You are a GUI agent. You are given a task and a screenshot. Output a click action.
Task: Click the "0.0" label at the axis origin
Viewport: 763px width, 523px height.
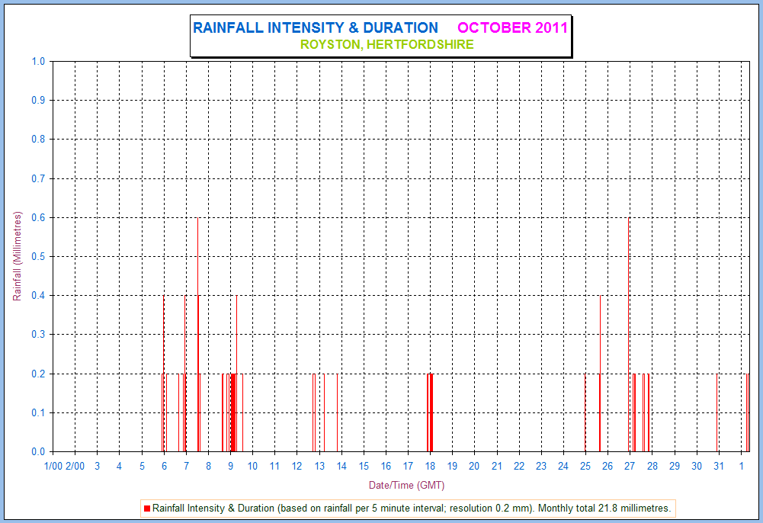click(38, 451)
